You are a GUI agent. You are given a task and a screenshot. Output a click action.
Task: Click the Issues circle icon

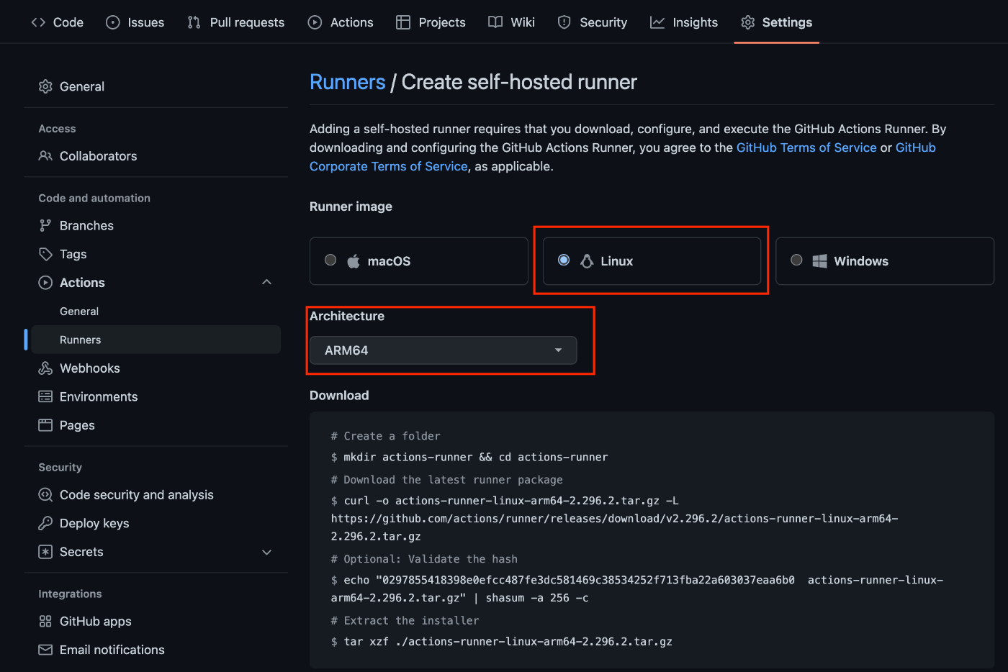click(x=113, y=22)
